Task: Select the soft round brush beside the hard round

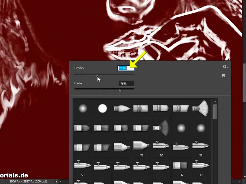Action: [83, 109]
